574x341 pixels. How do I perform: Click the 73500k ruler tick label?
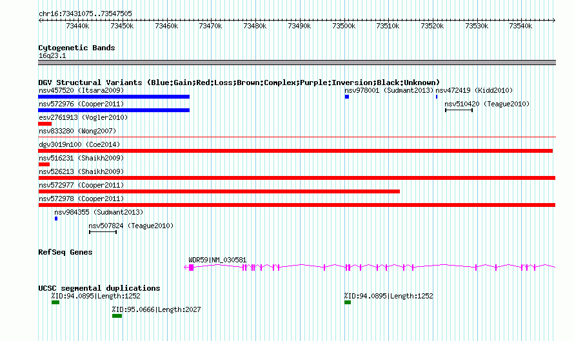click(x=344, y=26)
